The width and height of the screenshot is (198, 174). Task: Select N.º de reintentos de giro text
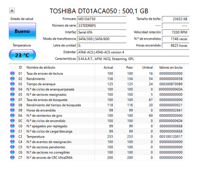(44, 116)
